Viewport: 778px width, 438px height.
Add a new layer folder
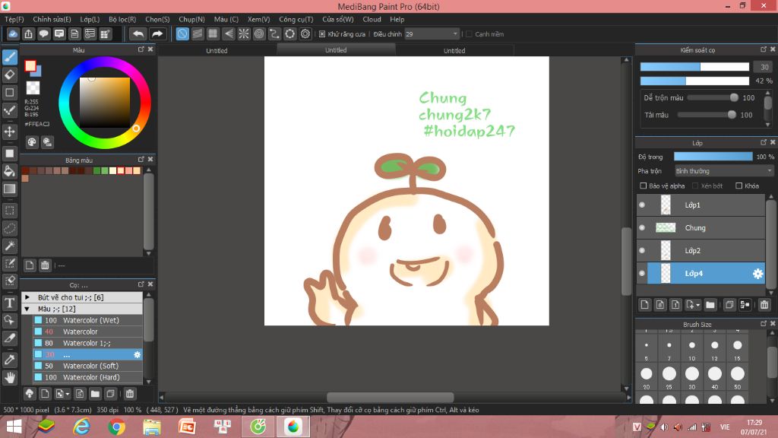click(x=710, y=305)
